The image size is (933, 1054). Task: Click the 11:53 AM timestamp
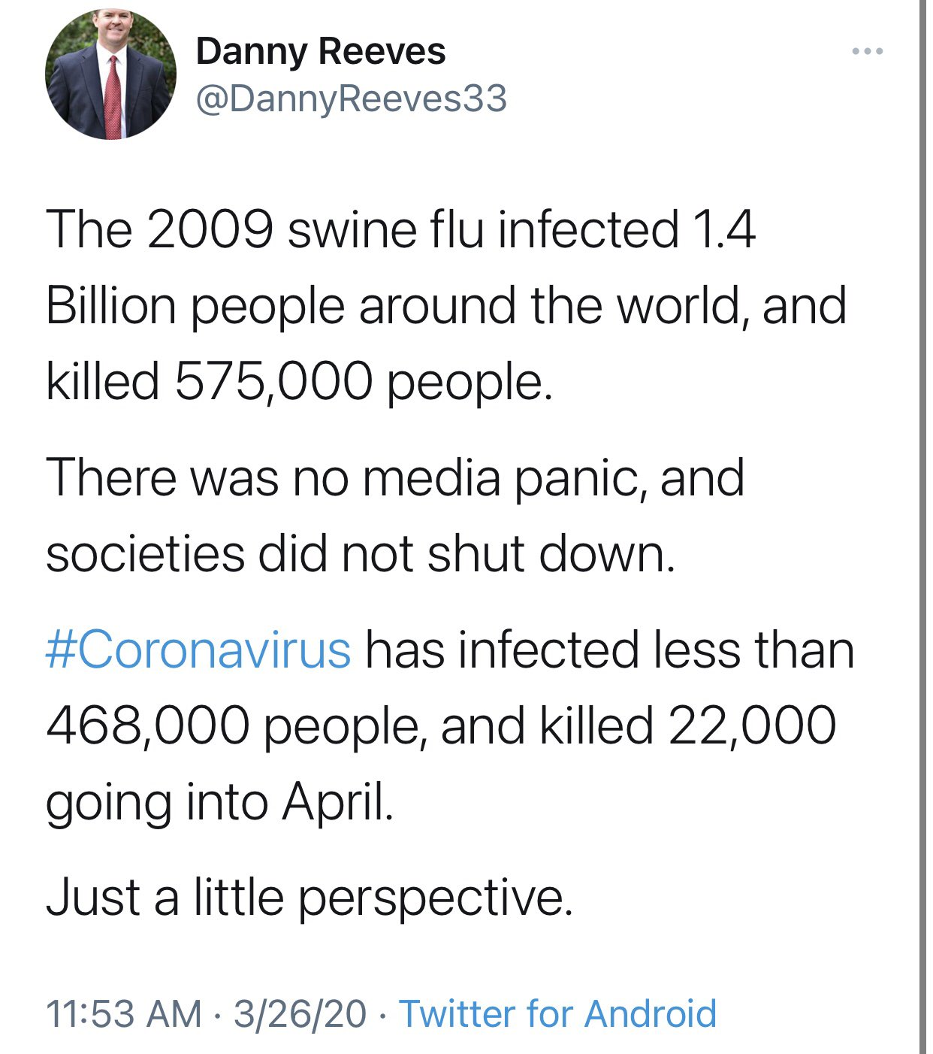pos(124,1013)
